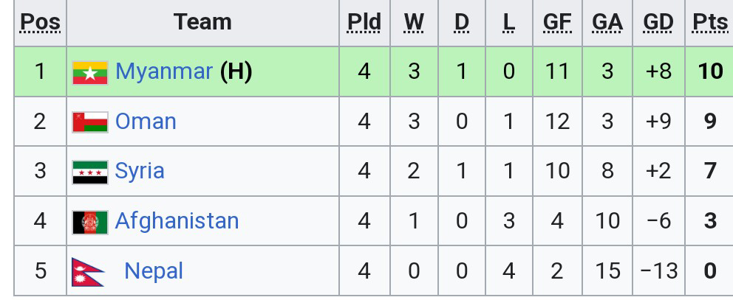Click the Pts column header
Viewport: 733px width, 300px height.
coord(710,23)
